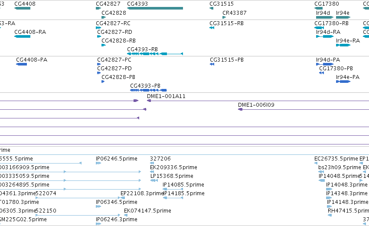This screenshot has width=369, height=226.
Task: Click EST IP14348.3prime
Action: pos(346,193)
